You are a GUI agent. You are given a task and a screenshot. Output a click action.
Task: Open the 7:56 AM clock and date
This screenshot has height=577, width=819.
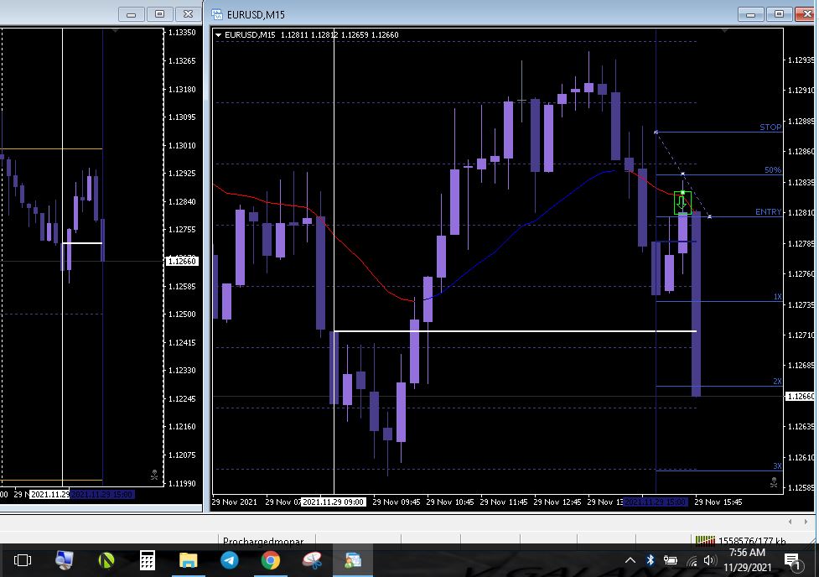[x=747, y=559]
